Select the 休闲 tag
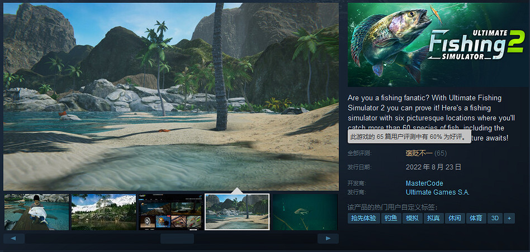The image size is (530, 252). (455, 219)
